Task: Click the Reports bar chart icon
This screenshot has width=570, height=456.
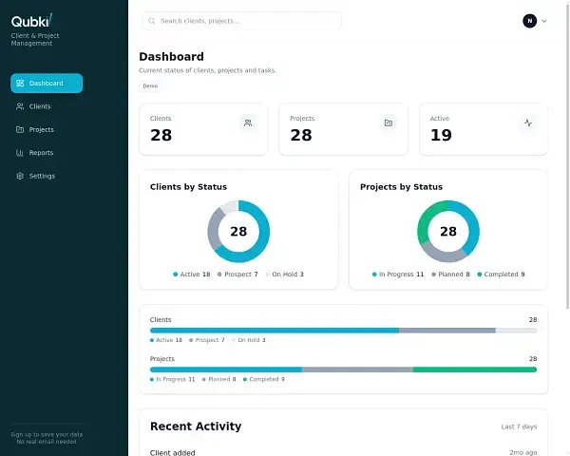Action: pos(20,153)
